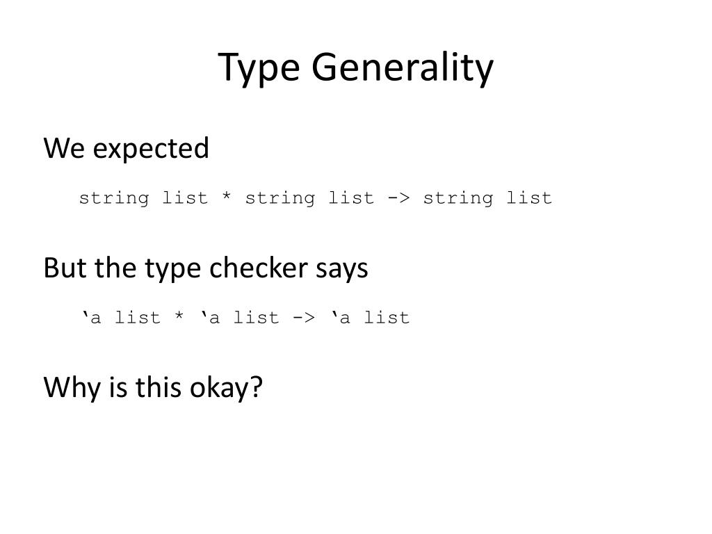
Task: Select 'But the type checker says' text
Action: click(206, 268)
